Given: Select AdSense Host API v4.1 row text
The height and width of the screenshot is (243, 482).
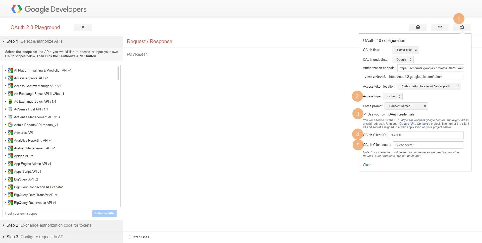Looking at the screenshot, I should (31, 109).
